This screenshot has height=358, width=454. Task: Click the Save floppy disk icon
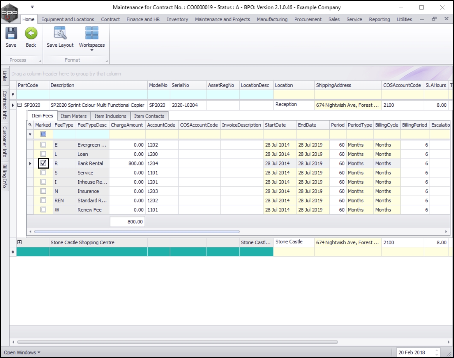pyautogui.click(x=11, y=34)
